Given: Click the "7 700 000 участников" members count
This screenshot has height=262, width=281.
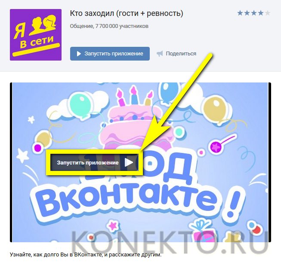Looking at the screenshot, I should [x=122, y=26].
